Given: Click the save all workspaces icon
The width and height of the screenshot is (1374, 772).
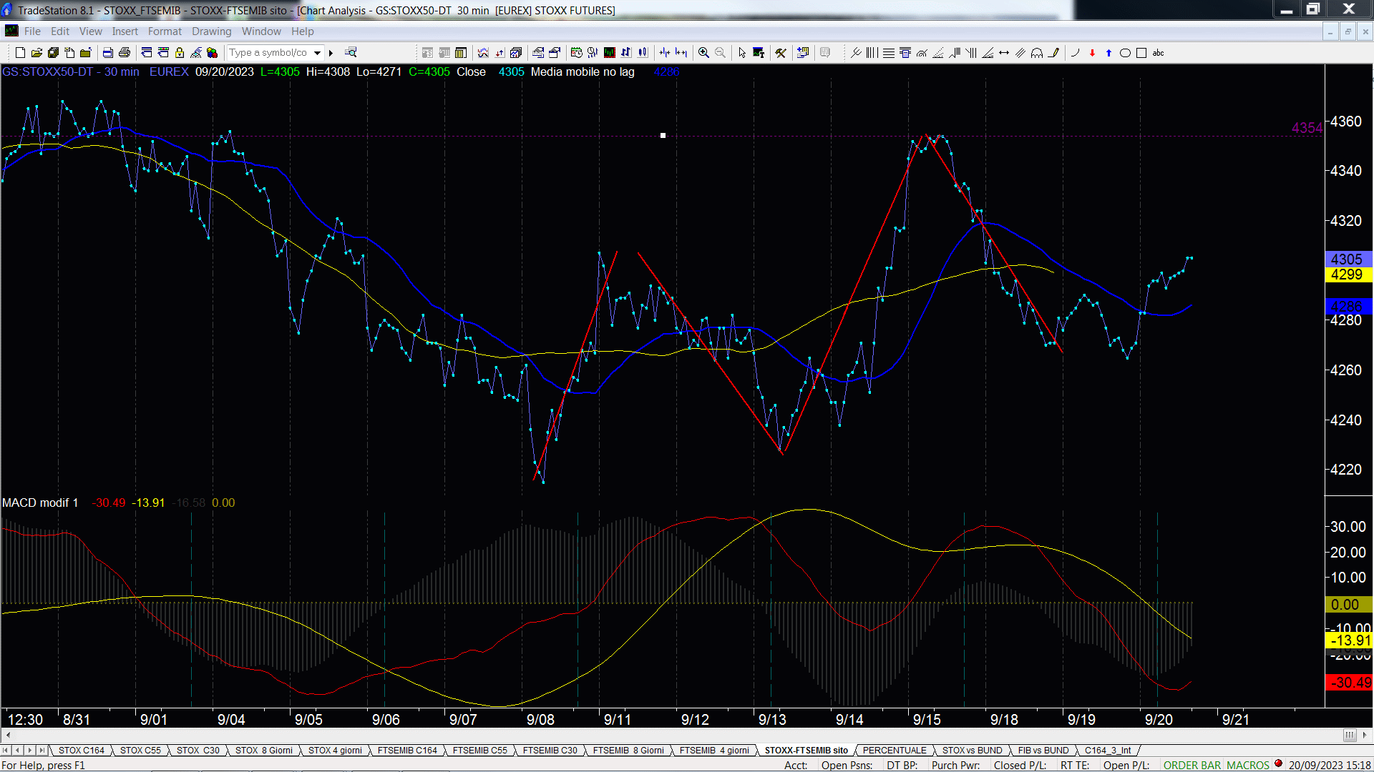Looking at the screenshot, I should click(53, 53).
